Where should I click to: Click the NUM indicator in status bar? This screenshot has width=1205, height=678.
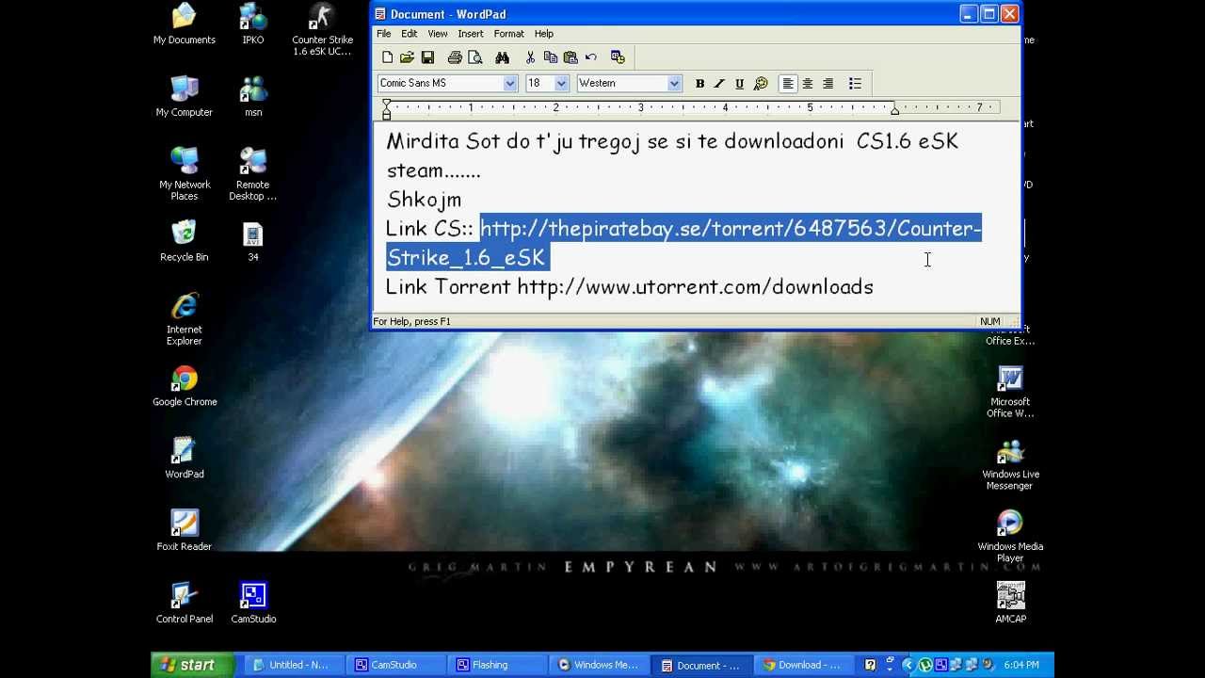[x=989, y=322]
